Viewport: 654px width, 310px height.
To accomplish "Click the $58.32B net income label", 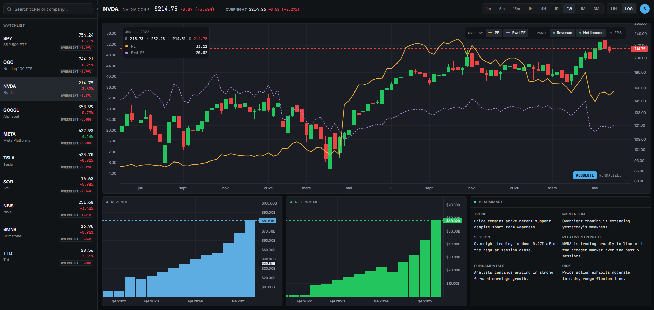I will point(453,221).
